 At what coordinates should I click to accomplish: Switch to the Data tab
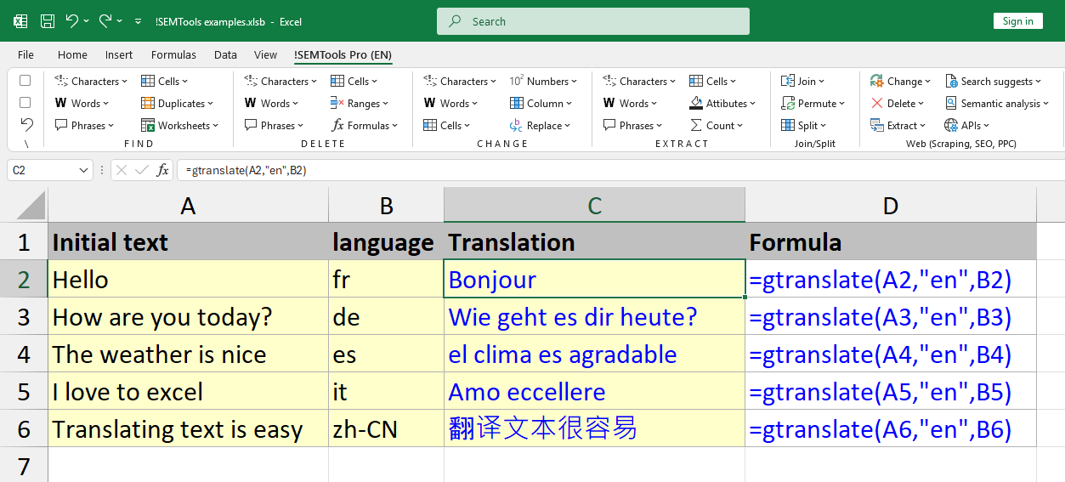point(225,55)
